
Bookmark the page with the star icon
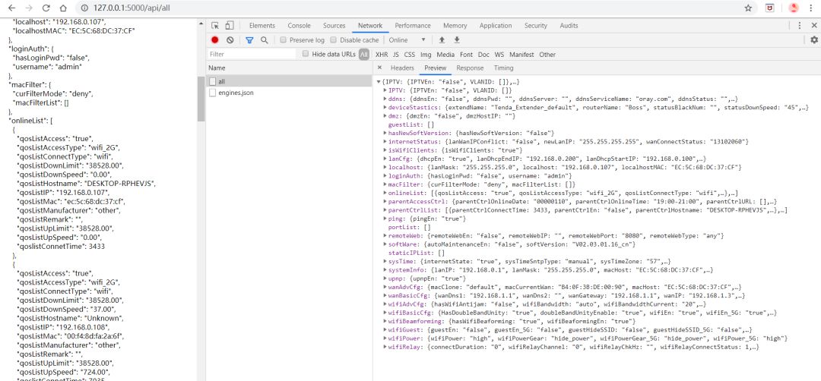748,8
